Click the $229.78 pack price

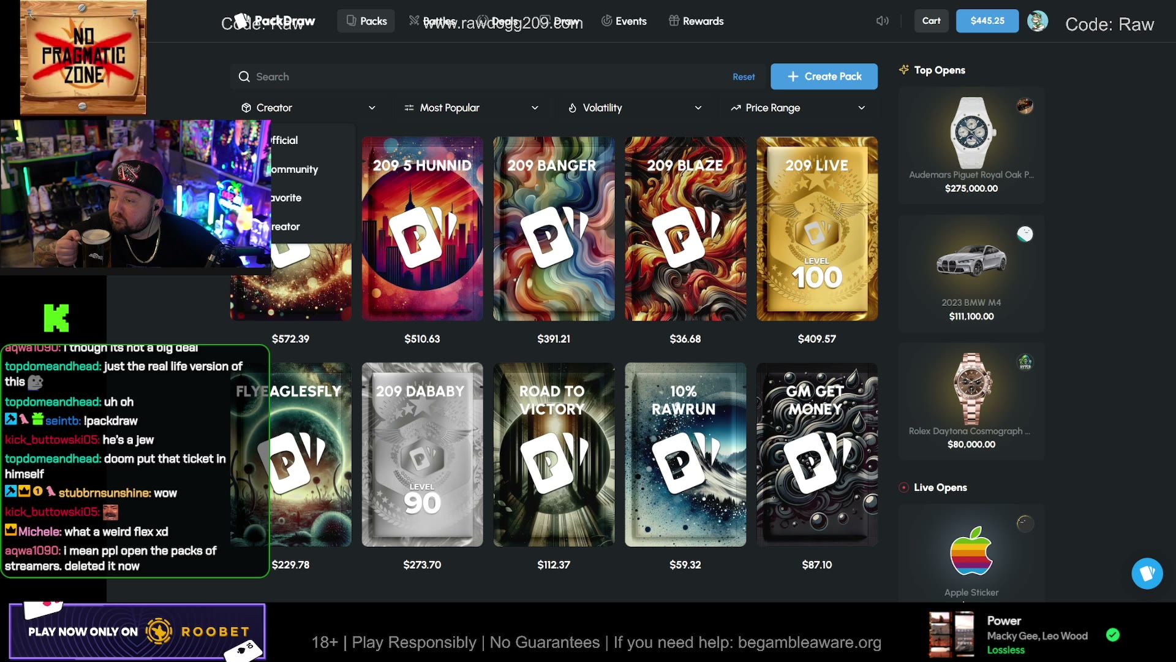[290, 565]
